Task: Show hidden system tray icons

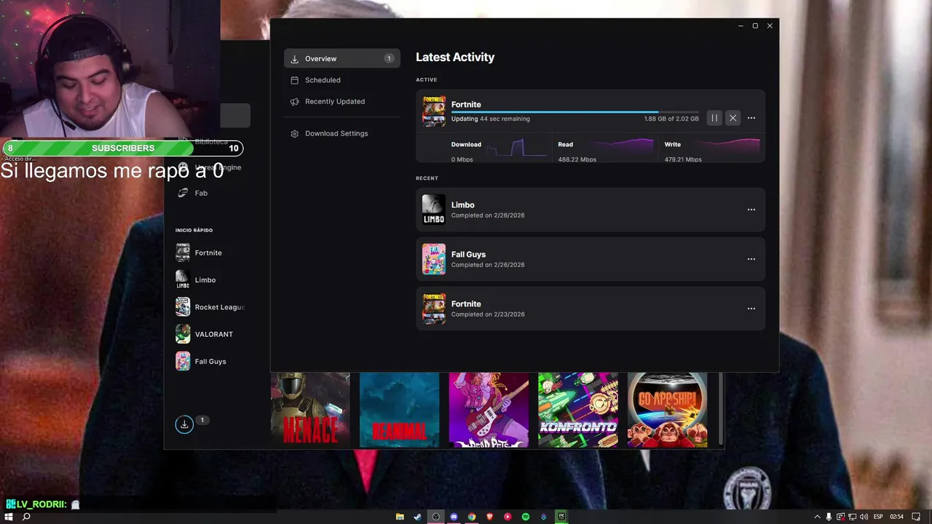Action: [817, 517]
